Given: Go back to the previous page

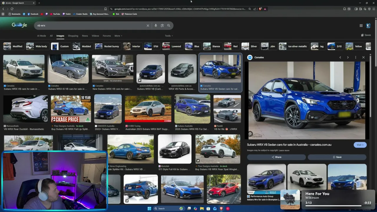Looking at the screenshot, I should tap(4, 9).
